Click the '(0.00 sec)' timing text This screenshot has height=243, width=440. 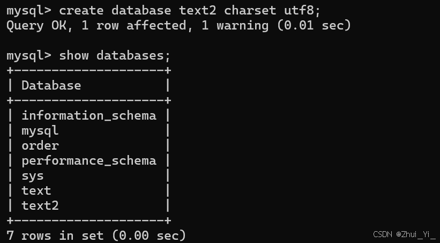149,235
